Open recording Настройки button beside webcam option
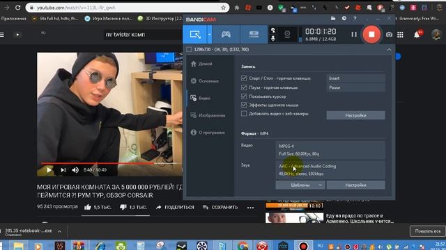The width and height of the screenshot is (446, 250). (355, 115)
